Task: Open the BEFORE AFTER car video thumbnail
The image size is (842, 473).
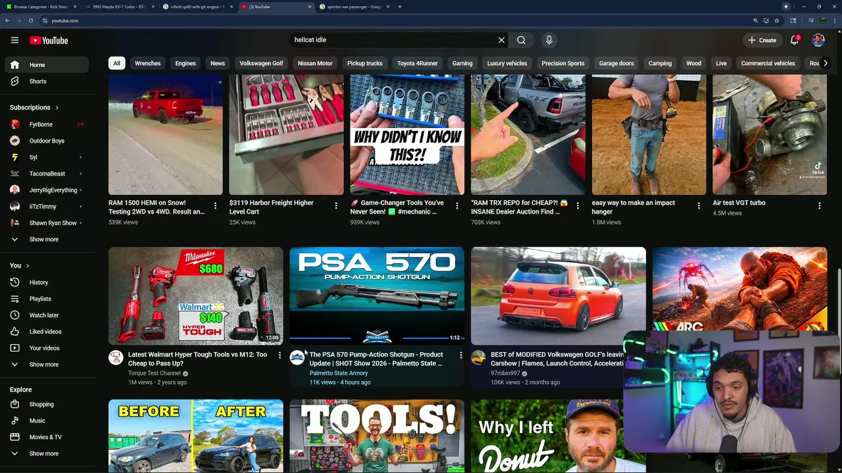Action: [196, 436]
